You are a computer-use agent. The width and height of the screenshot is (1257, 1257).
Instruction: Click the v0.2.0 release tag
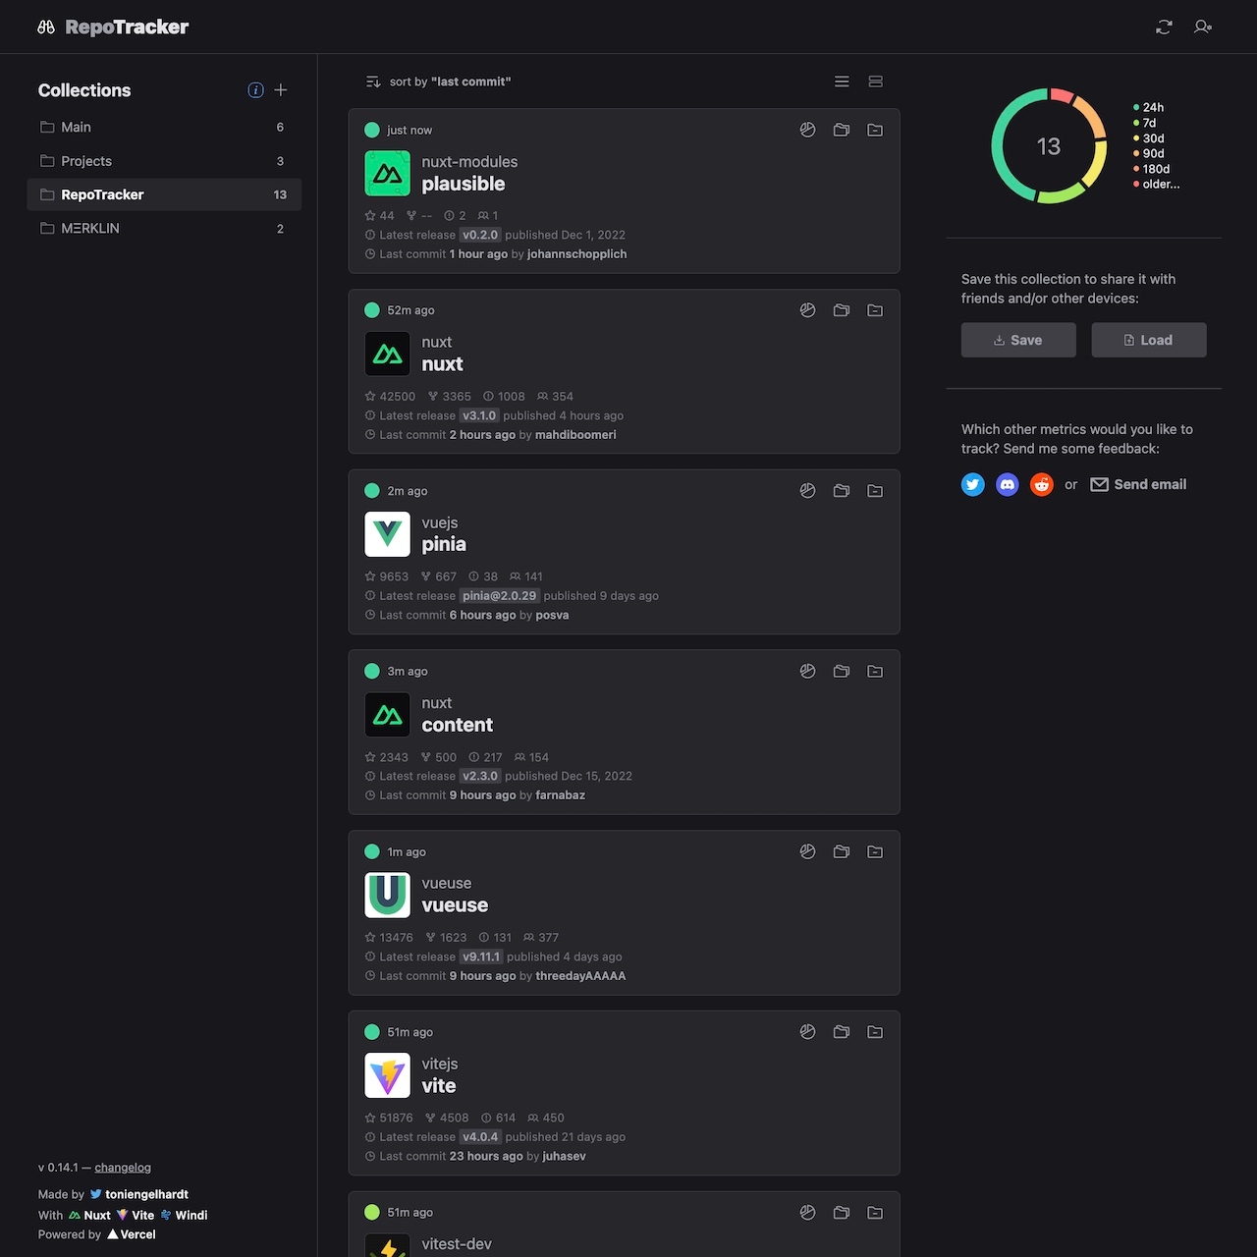480,235
